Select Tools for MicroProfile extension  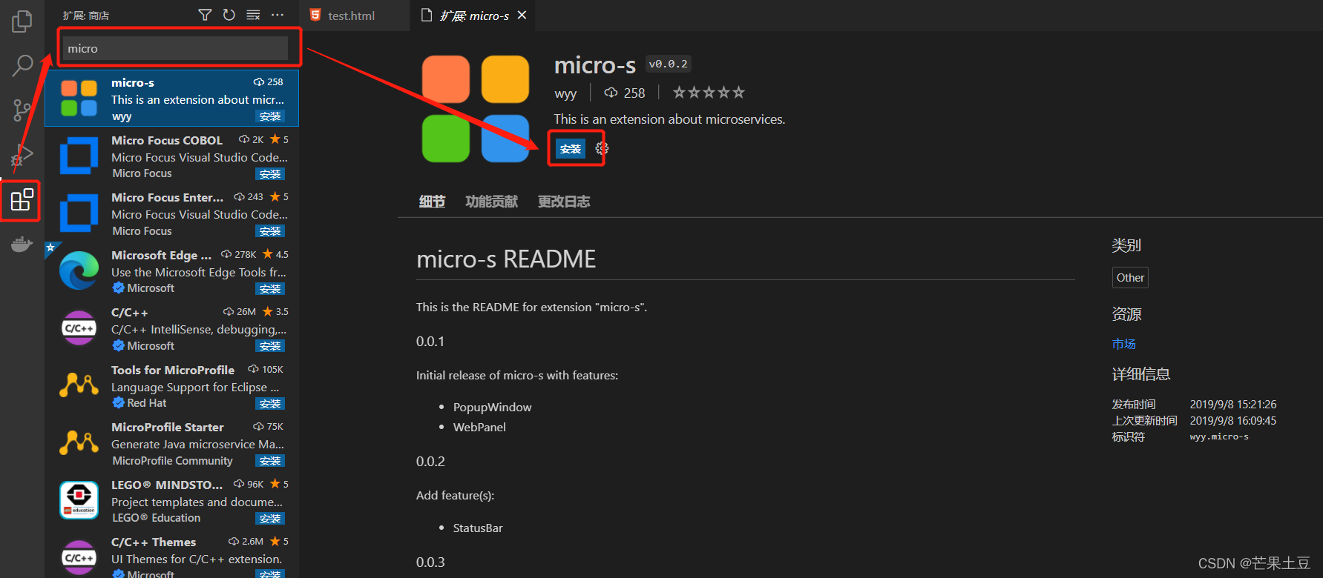(x=172, y=386)
